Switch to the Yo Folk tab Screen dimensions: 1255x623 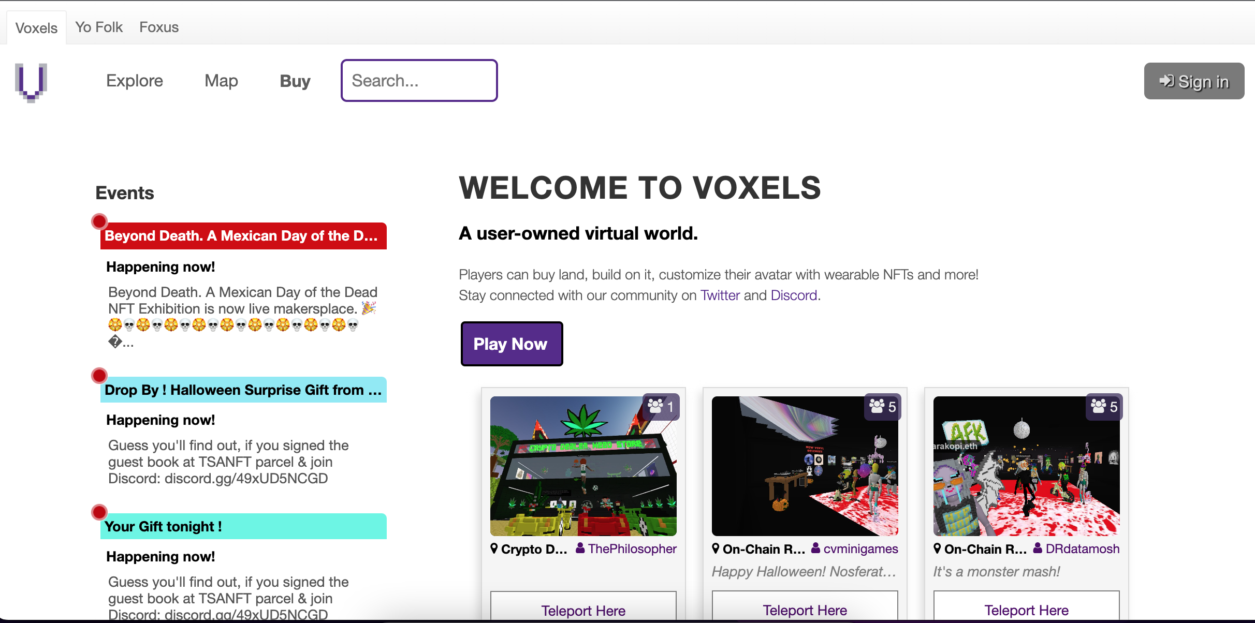(x=99, y=27)
